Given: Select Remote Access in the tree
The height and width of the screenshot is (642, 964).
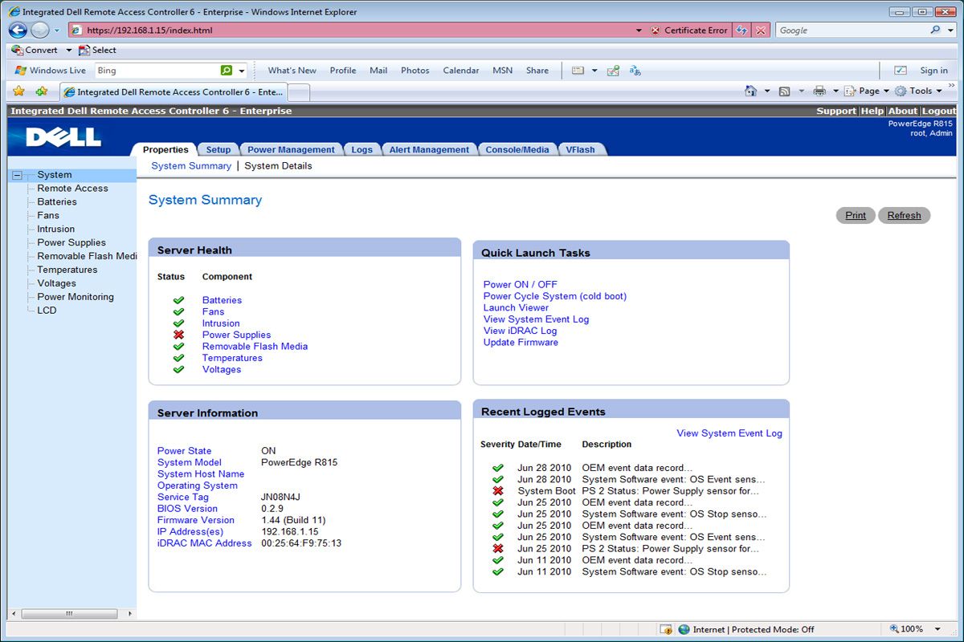Looking at the screenshot, I should click(72, 189).
